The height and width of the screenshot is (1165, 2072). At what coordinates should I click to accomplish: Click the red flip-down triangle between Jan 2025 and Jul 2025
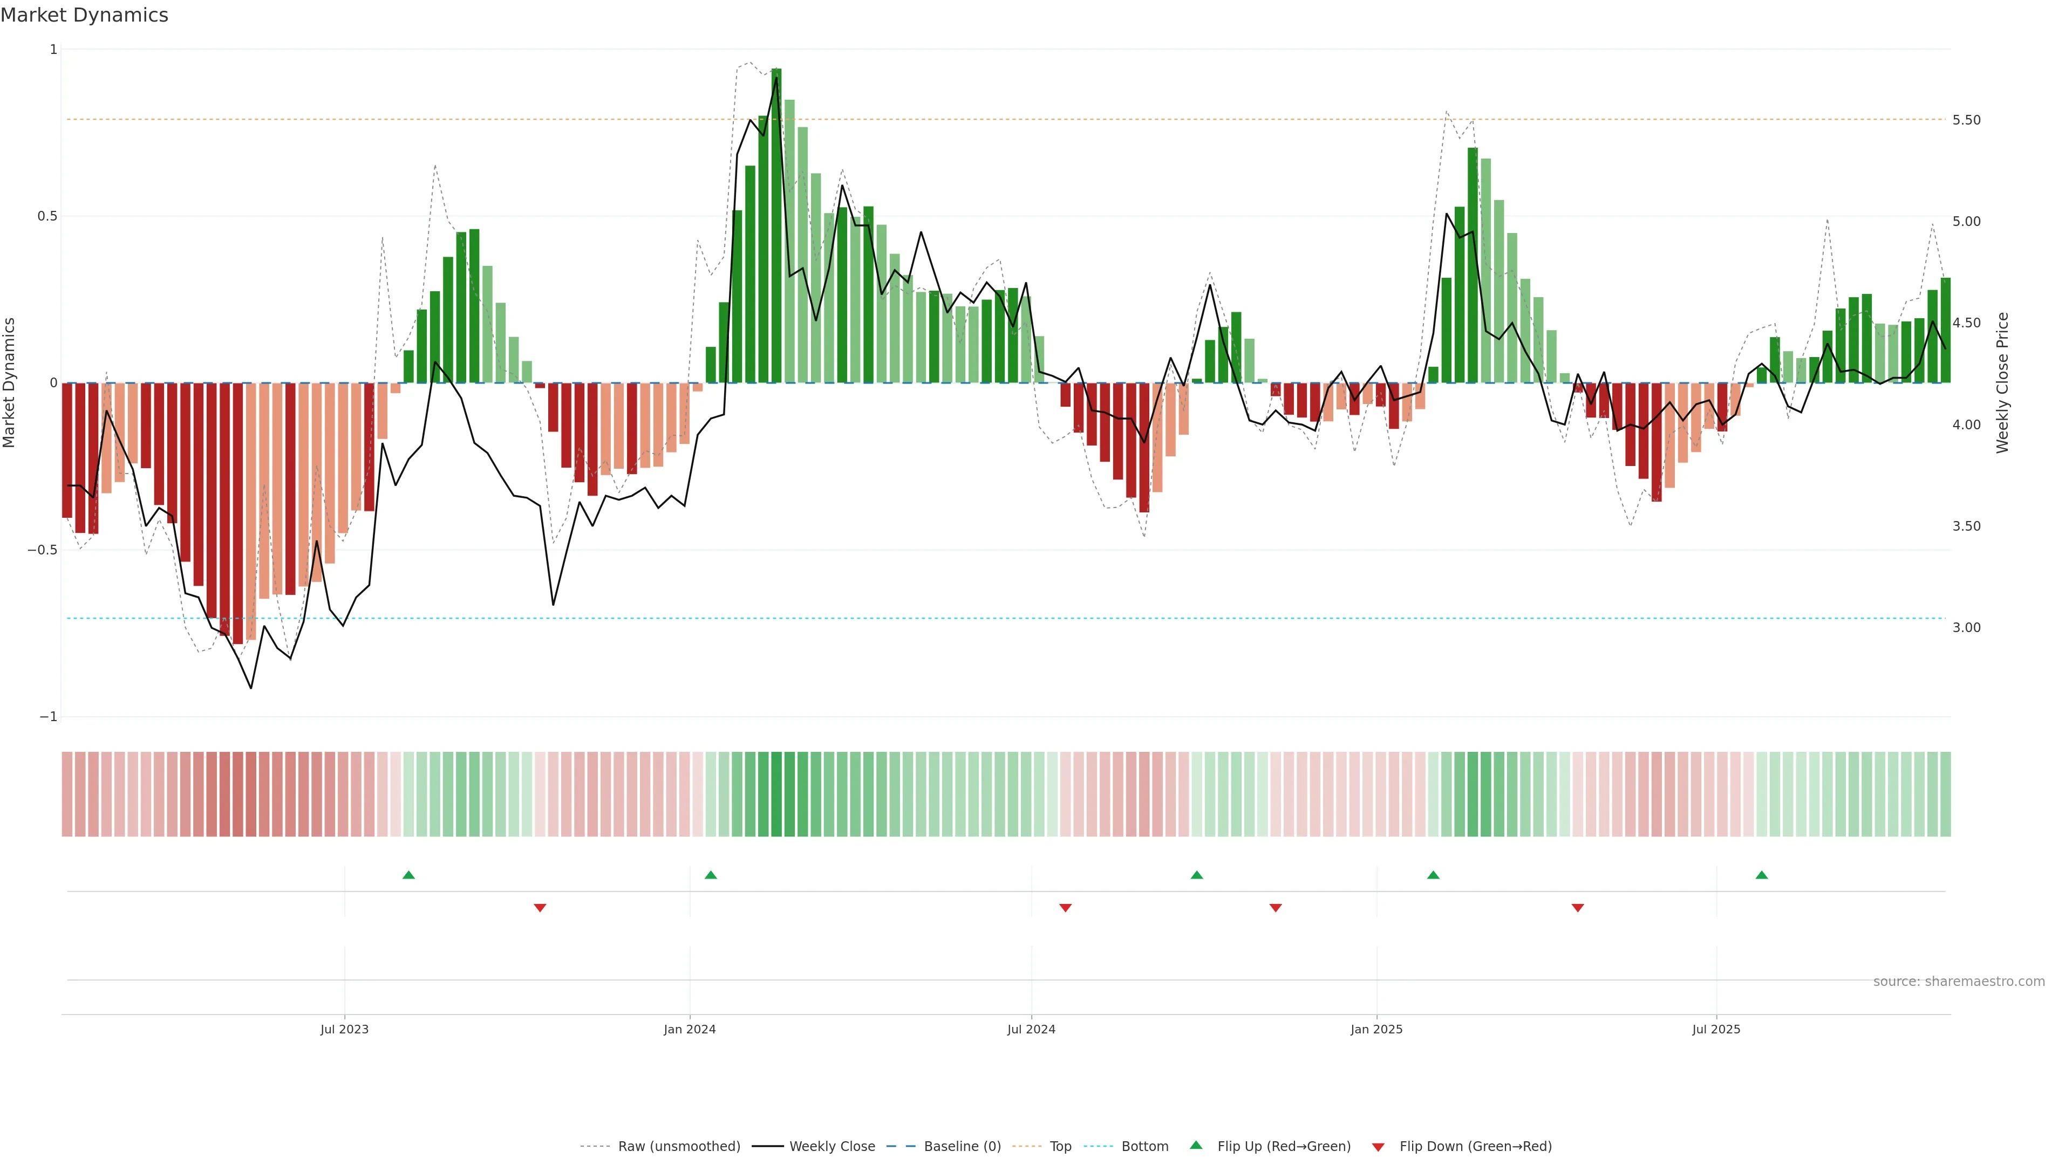pos(1577,908)
